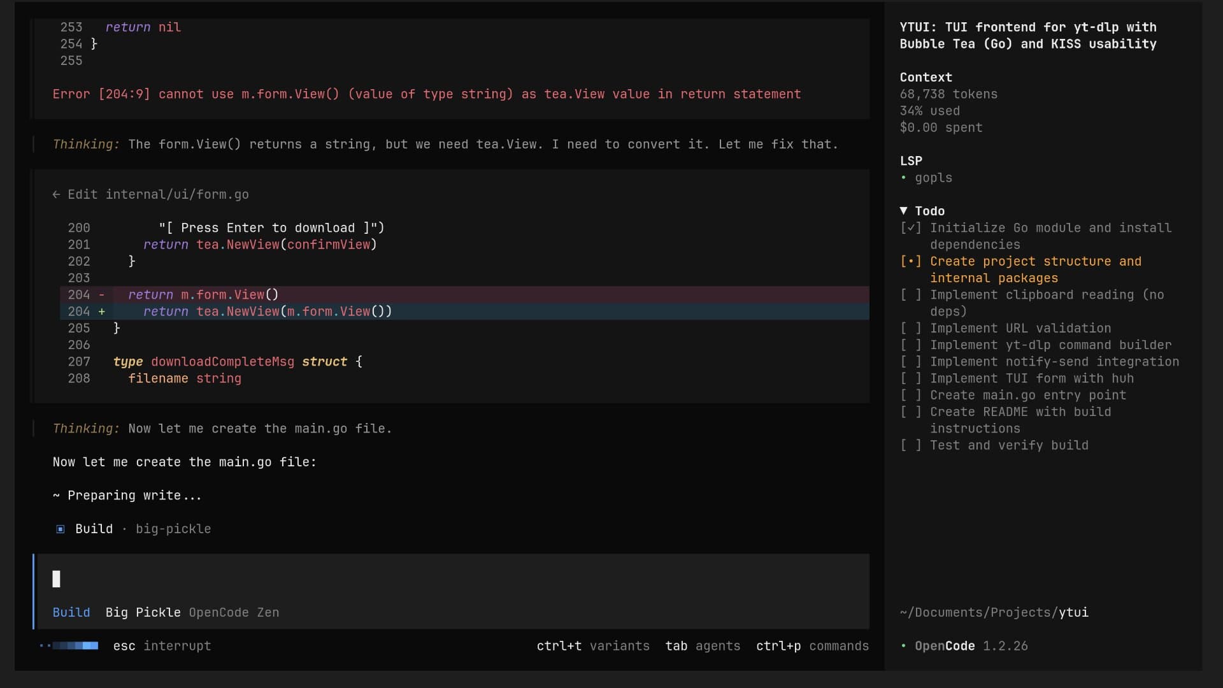This screenshot has height=688, width=1223.
Task: Collapse the Todo section triangle
Action: (x=903, y=211)
